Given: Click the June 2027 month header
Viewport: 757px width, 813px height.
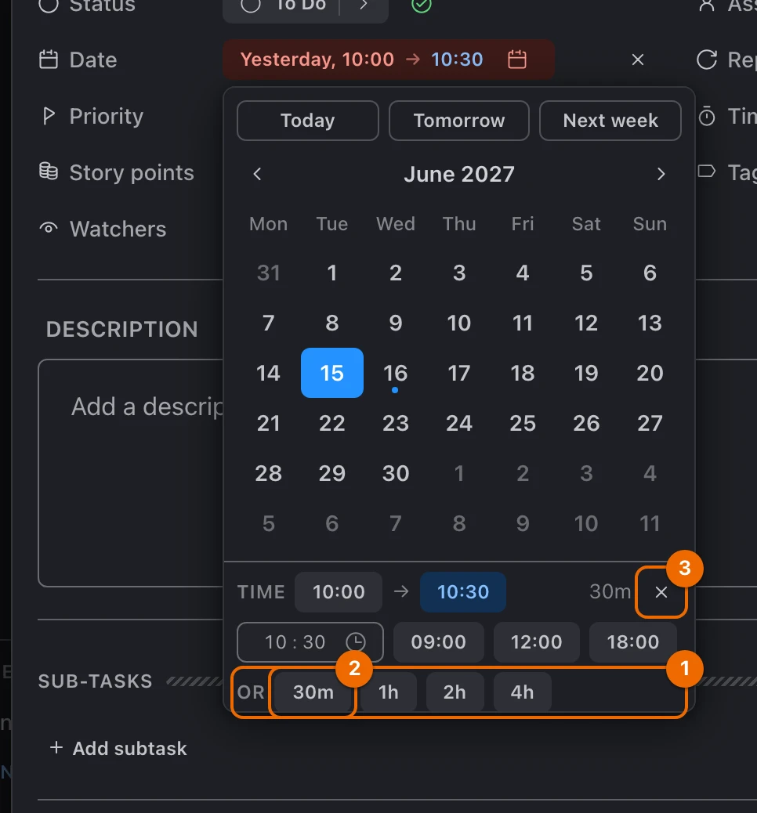Looking at the screenshot, I should pos(459,174).
